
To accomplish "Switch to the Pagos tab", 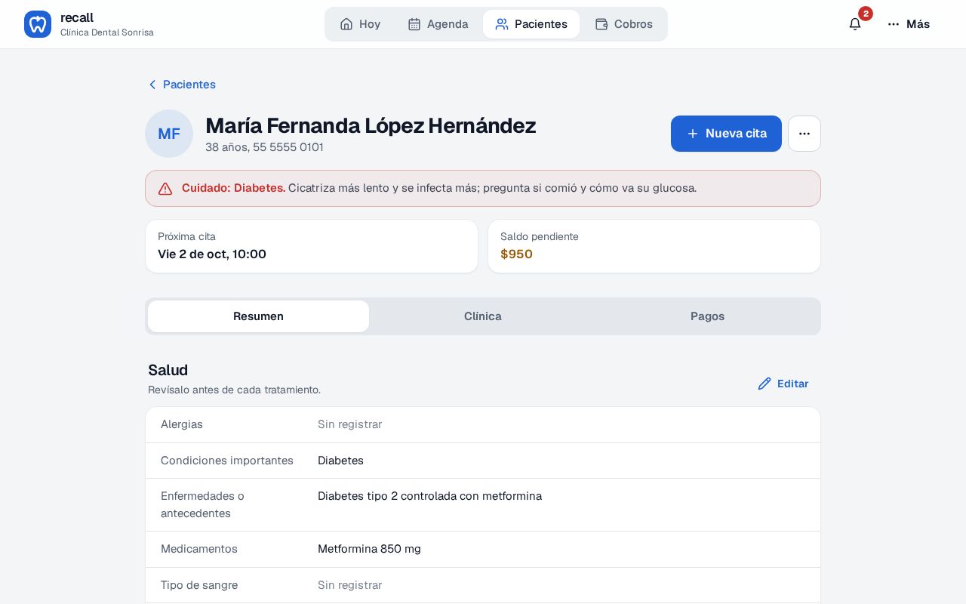I will [x=707, y=316].
